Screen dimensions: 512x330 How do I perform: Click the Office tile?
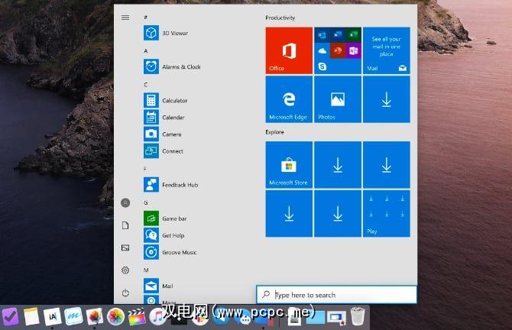(x=289, y=50)
